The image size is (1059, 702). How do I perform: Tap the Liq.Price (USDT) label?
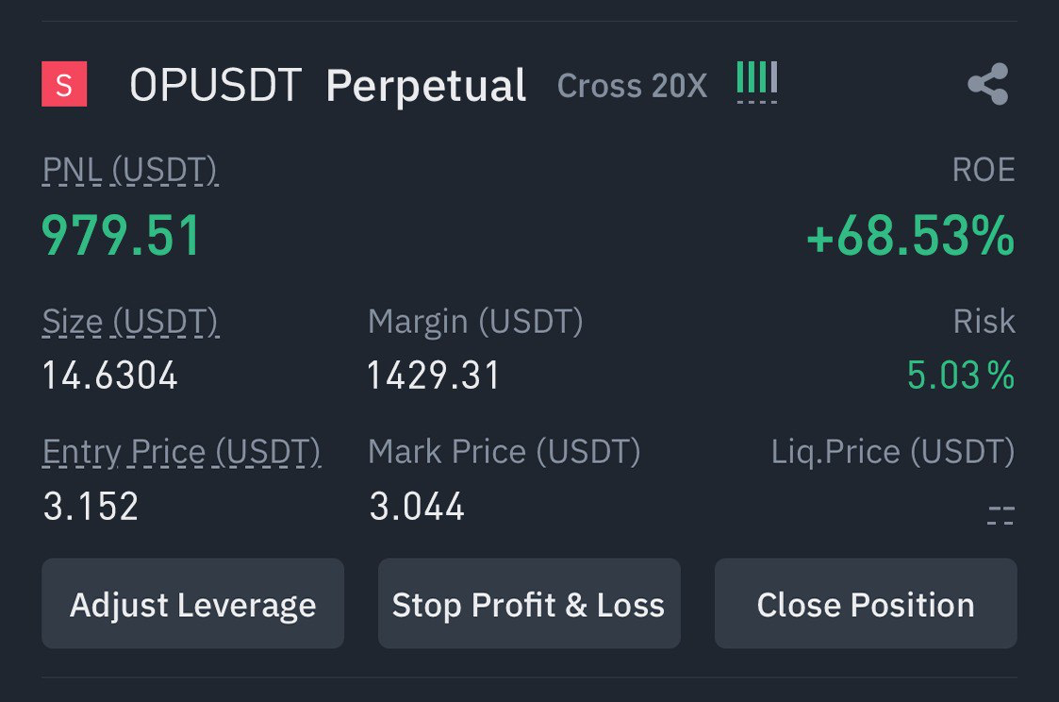(x=892, y=452)
